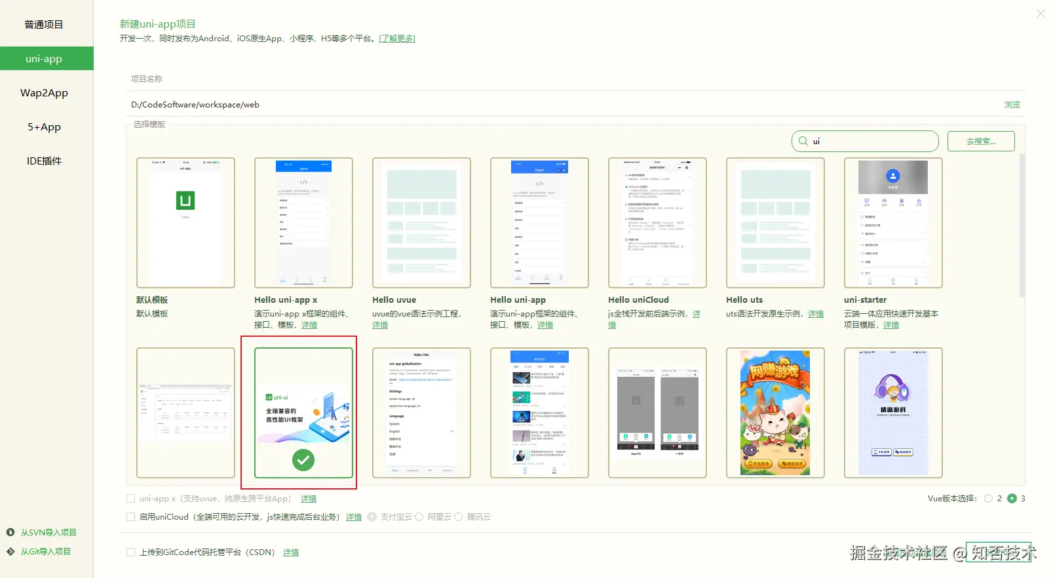Click the 去搜索... button
The height and width of the screenshot is (578, 1053).
pos(981,141)
